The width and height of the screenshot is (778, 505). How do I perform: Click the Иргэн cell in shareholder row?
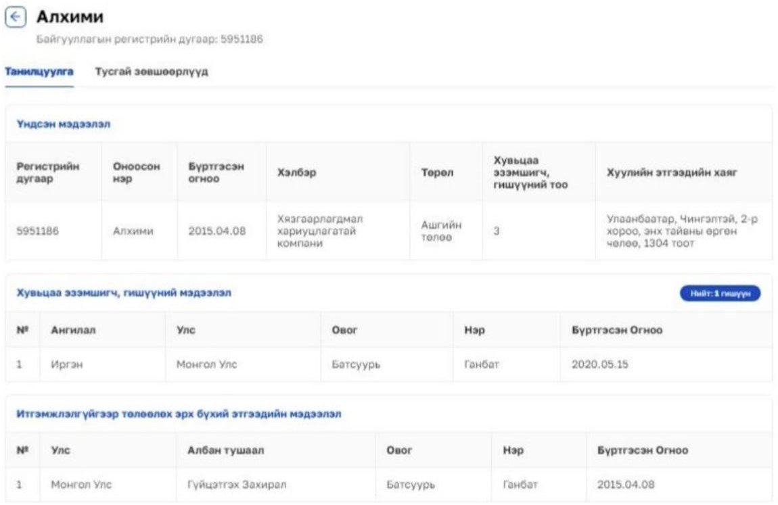(x=68, y=364)
